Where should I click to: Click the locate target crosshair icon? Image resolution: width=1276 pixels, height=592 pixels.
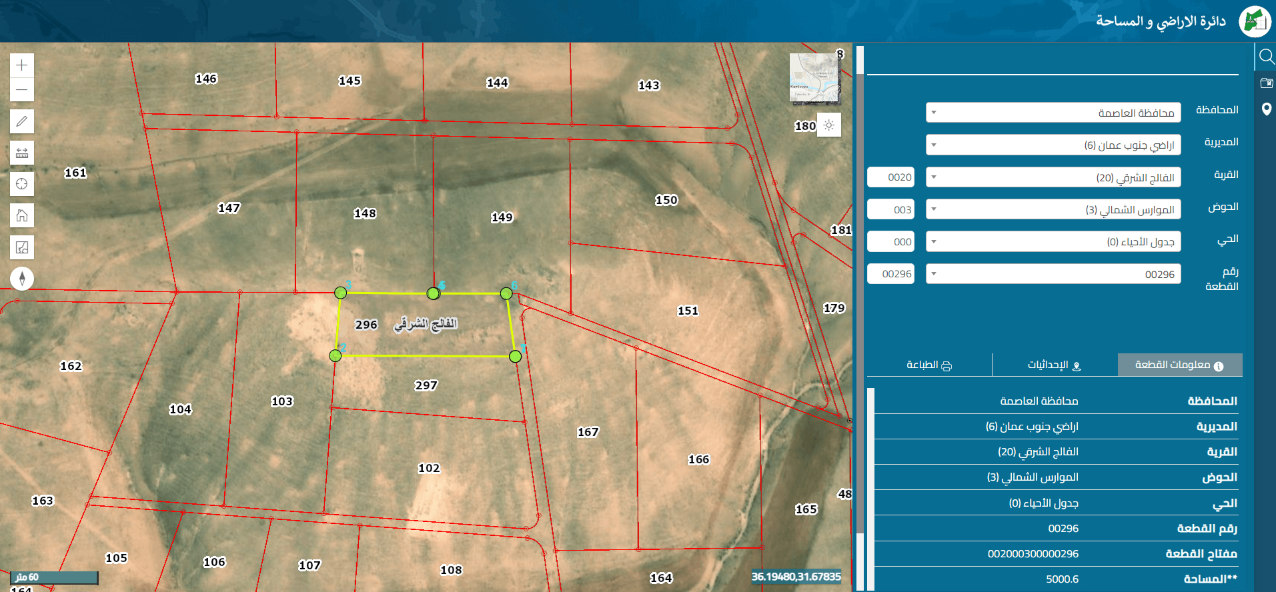point(22,184)
